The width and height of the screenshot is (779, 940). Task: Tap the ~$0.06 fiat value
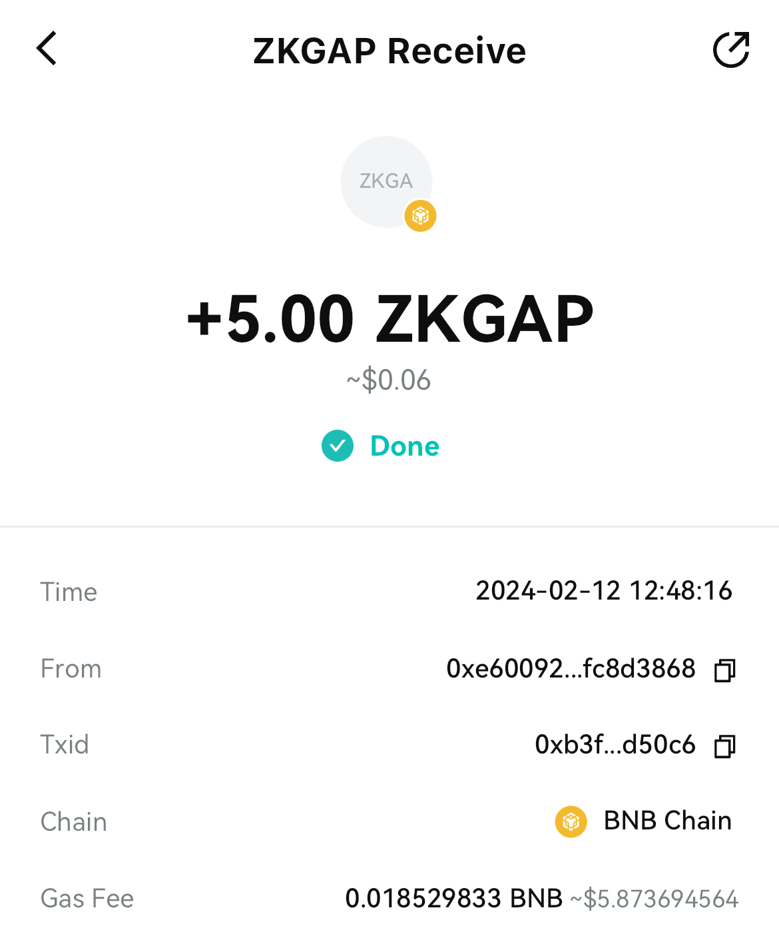pos(389,380)
